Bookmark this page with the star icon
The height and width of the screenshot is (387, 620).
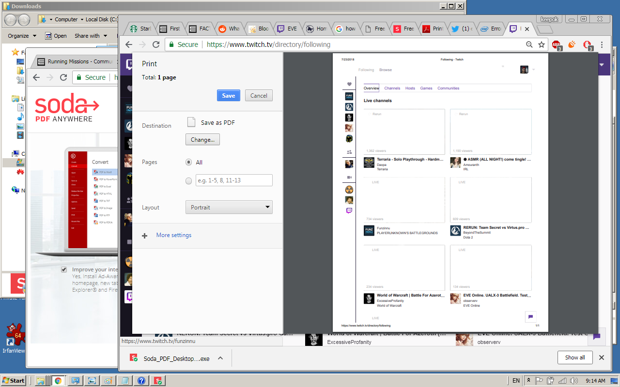pos(542,45)
